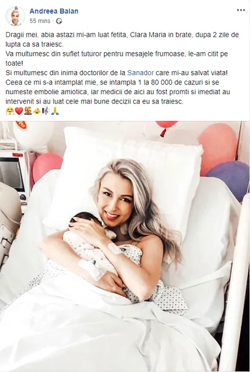
Task: Open the three-dot post options menu
Action: tap(241, 10)
